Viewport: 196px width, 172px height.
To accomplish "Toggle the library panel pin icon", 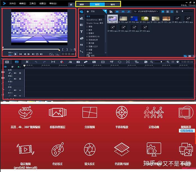I will [x=105, y=11].
